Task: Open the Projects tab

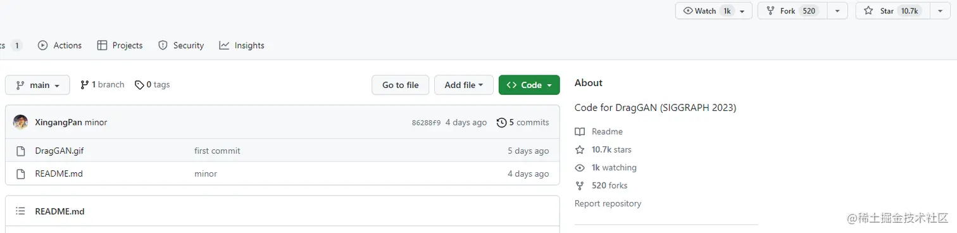Action: 120,46
